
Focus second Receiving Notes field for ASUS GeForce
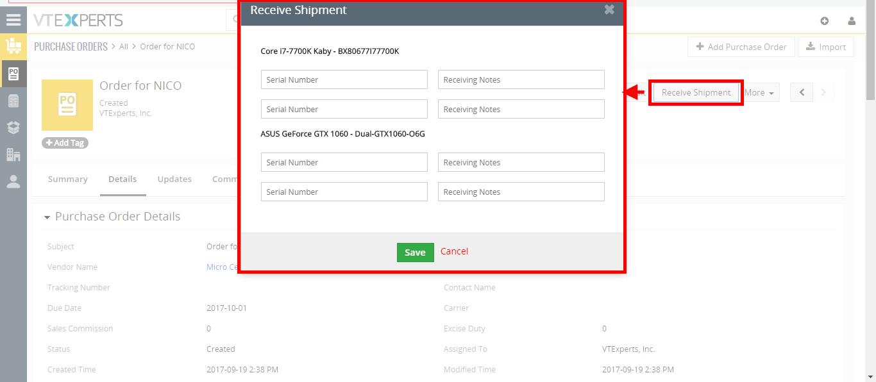click(521, 192)
